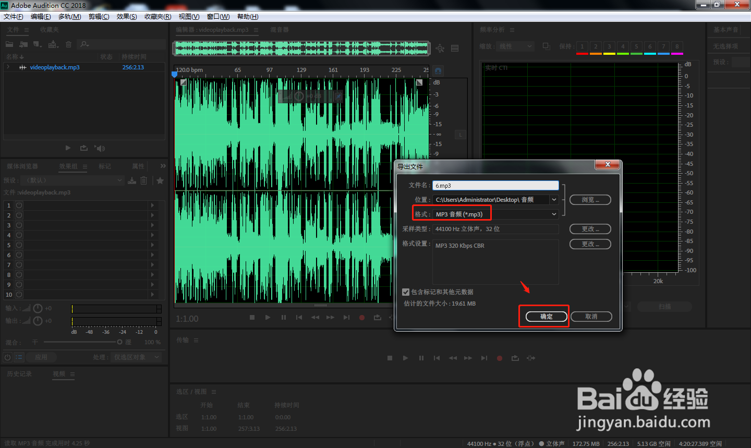Open effect slot 2 arrow menu
The height and width of the screenshot is (448, 751).
(152, 215)
